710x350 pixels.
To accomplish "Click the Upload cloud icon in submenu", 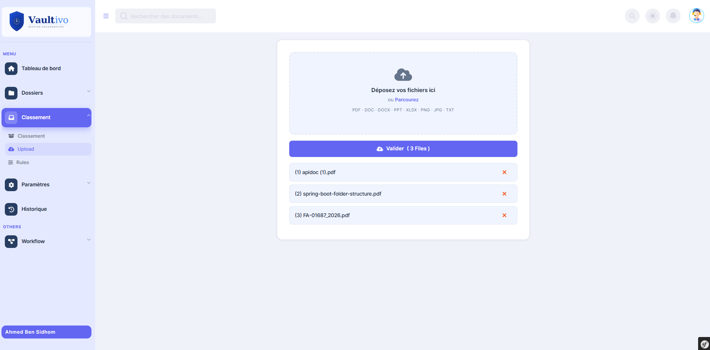I will coord(11,149).
